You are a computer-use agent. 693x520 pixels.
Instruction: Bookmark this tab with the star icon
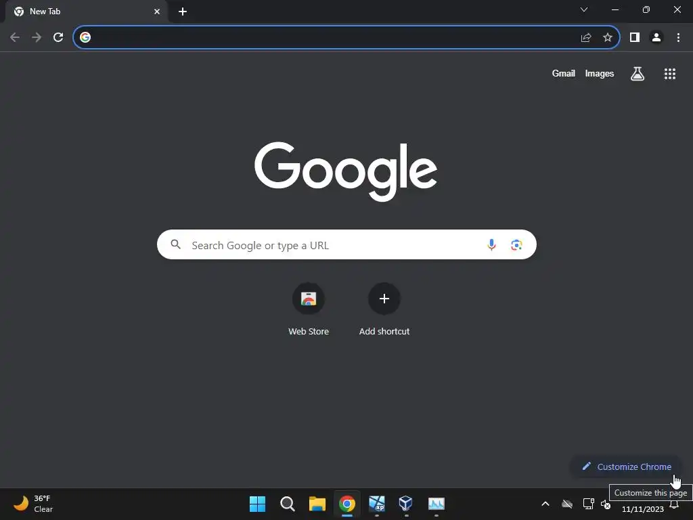608,38
